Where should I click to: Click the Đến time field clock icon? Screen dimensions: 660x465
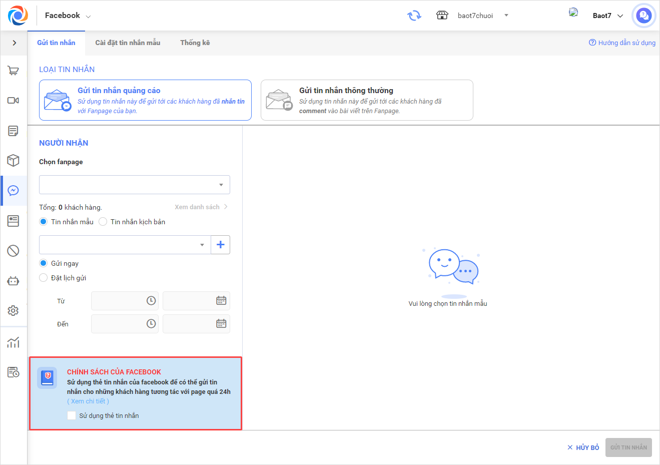[x=151, y=324]
